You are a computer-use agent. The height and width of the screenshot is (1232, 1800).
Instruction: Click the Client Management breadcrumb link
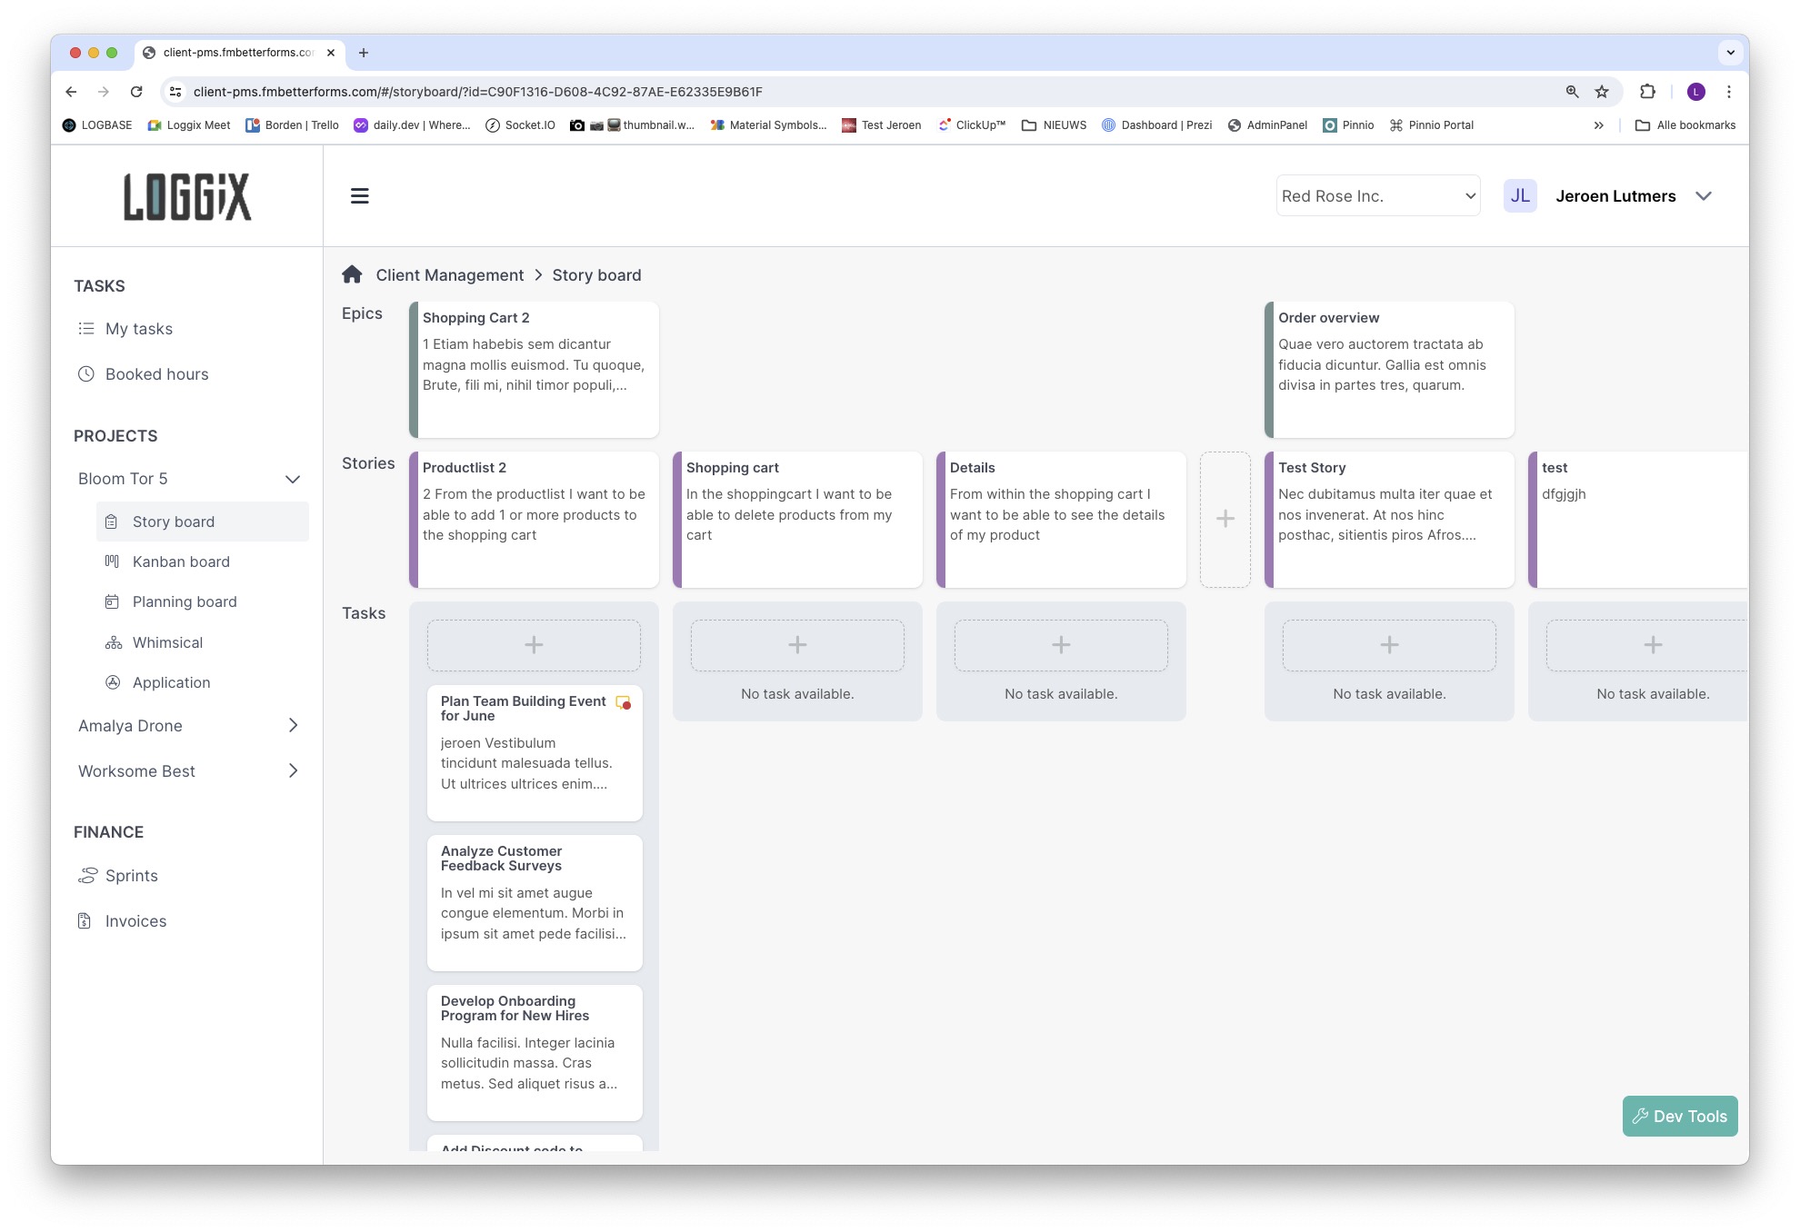[449, 275]
